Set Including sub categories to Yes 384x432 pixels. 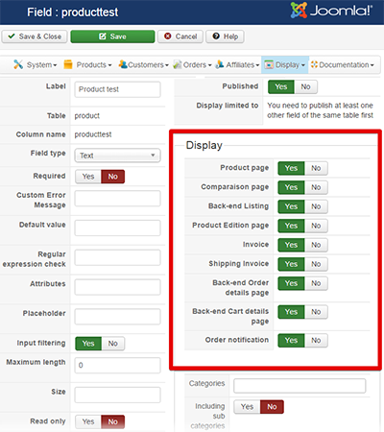click(x=247, y=407)
